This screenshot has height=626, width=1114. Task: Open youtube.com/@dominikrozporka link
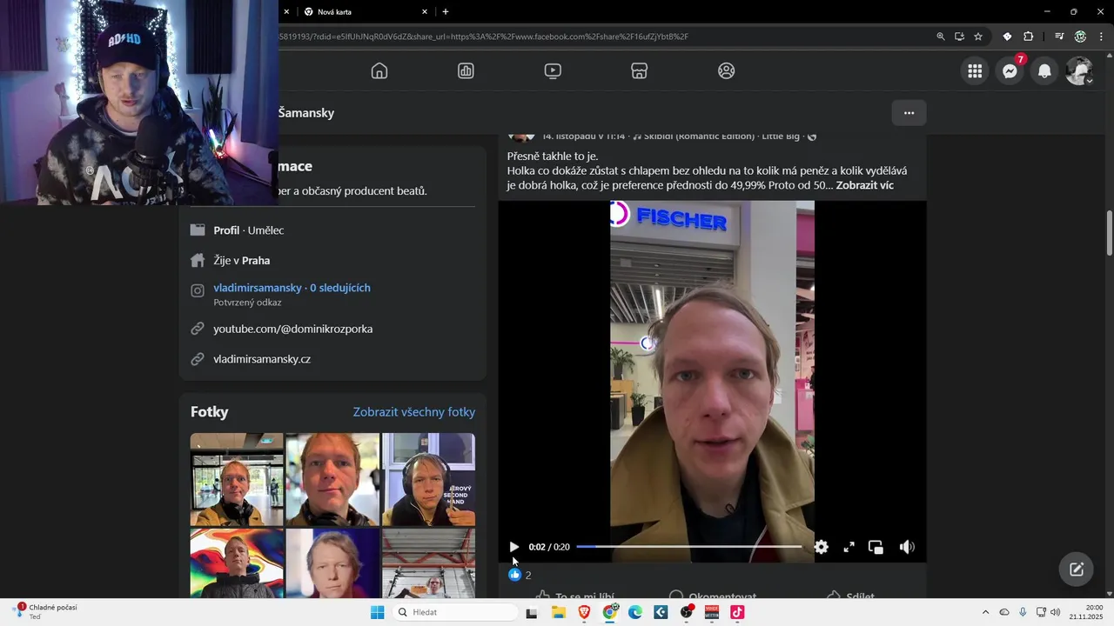coord(292,329)
